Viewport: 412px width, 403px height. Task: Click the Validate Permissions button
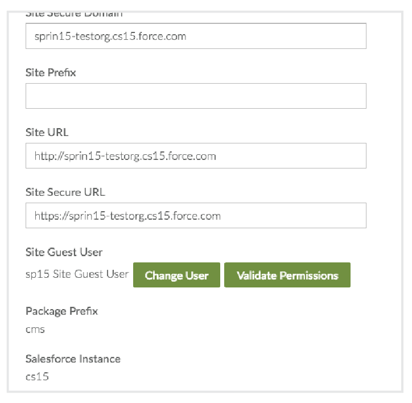(x=287, y=275)
